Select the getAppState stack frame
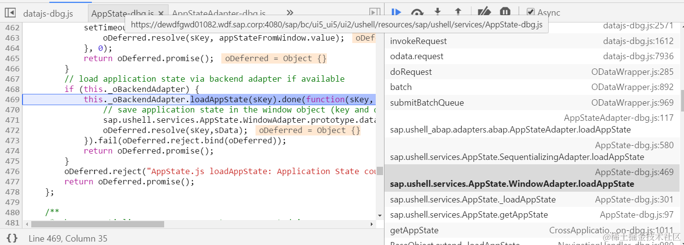684x245 pixels. [x=532, y=230]
